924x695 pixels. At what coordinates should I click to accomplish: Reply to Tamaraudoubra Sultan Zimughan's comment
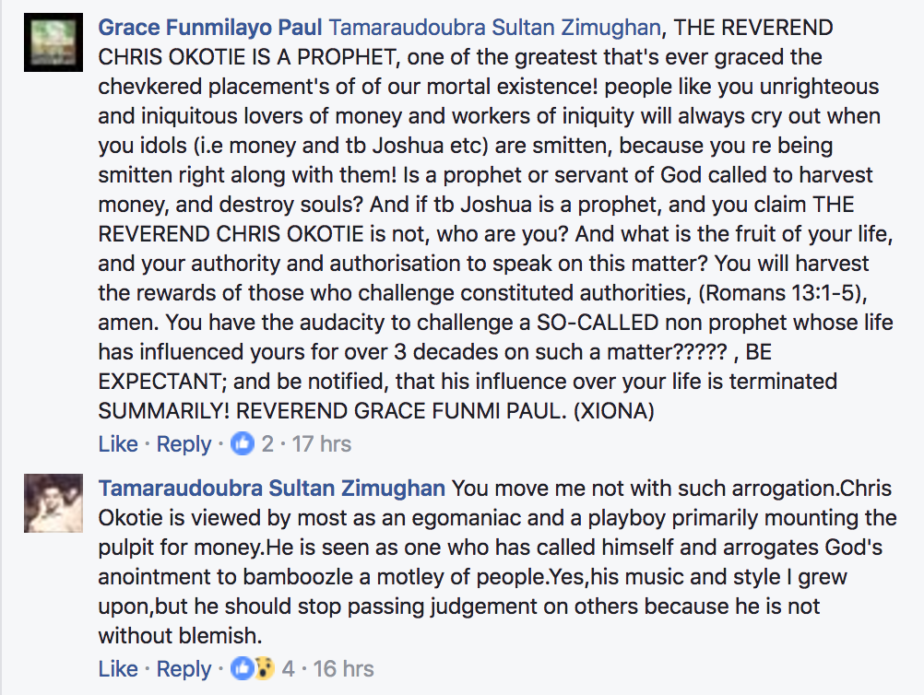184,669
